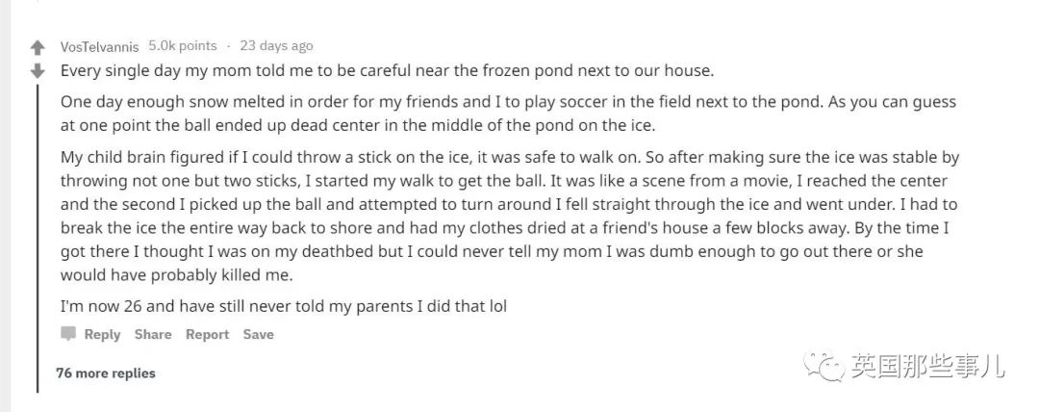Click the Reply text label
The height and width of the screenshot is (412, 1039).
coord(102,334)
